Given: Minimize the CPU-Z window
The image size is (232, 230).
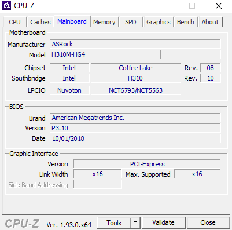Looking at the screenshot, I should 166,6.
